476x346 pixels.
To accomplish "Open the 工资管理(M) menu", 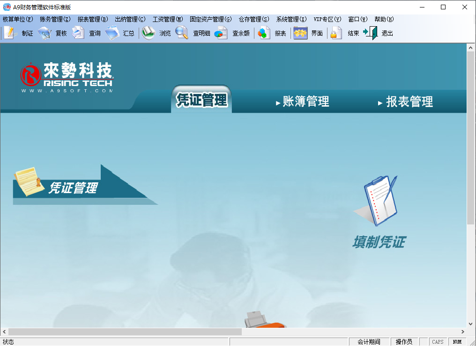I will pyautogui.click(x=168, y=19).
